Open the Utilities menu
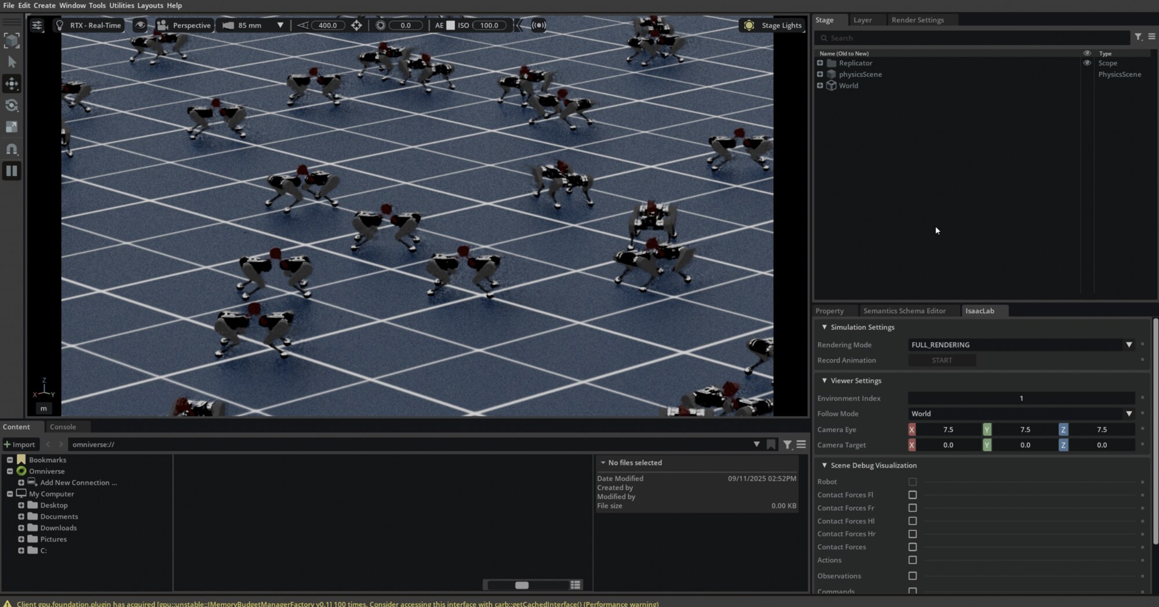This screenshot has width=1159, height=607. pyautogui.click(x=122, y=5)
